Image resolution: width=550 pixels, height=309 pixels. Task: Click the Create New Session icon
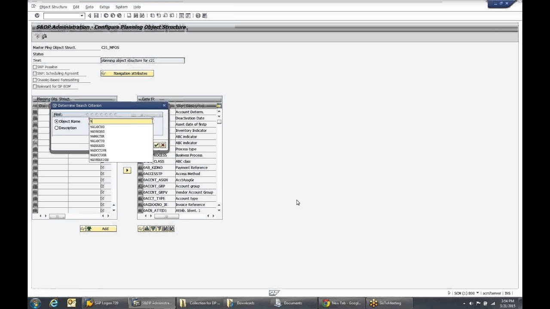[x=181, y=15]
